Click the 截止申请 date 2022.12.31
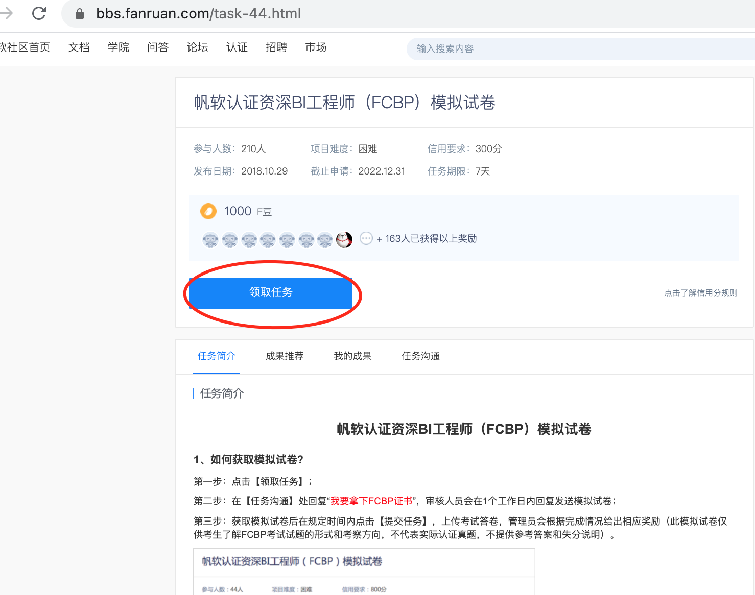This screenshot has height=595, width=755. pyautogui.click(x=382, y=171)
